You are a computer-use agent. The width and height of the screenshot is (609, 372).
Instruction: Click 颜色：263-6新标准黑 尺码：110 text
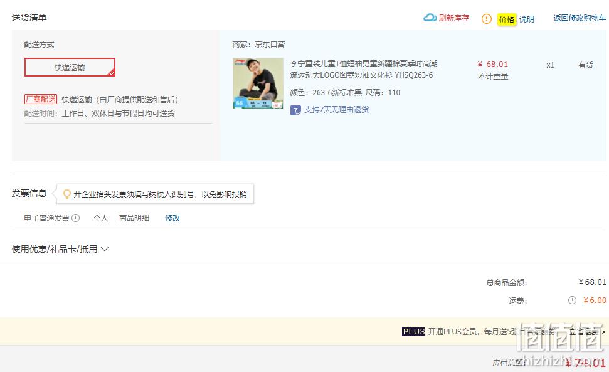(x=345, y=92)
